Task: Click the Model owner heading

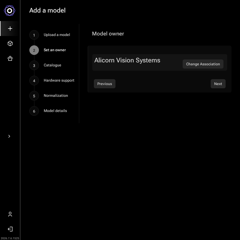Action: click(108, 34)
